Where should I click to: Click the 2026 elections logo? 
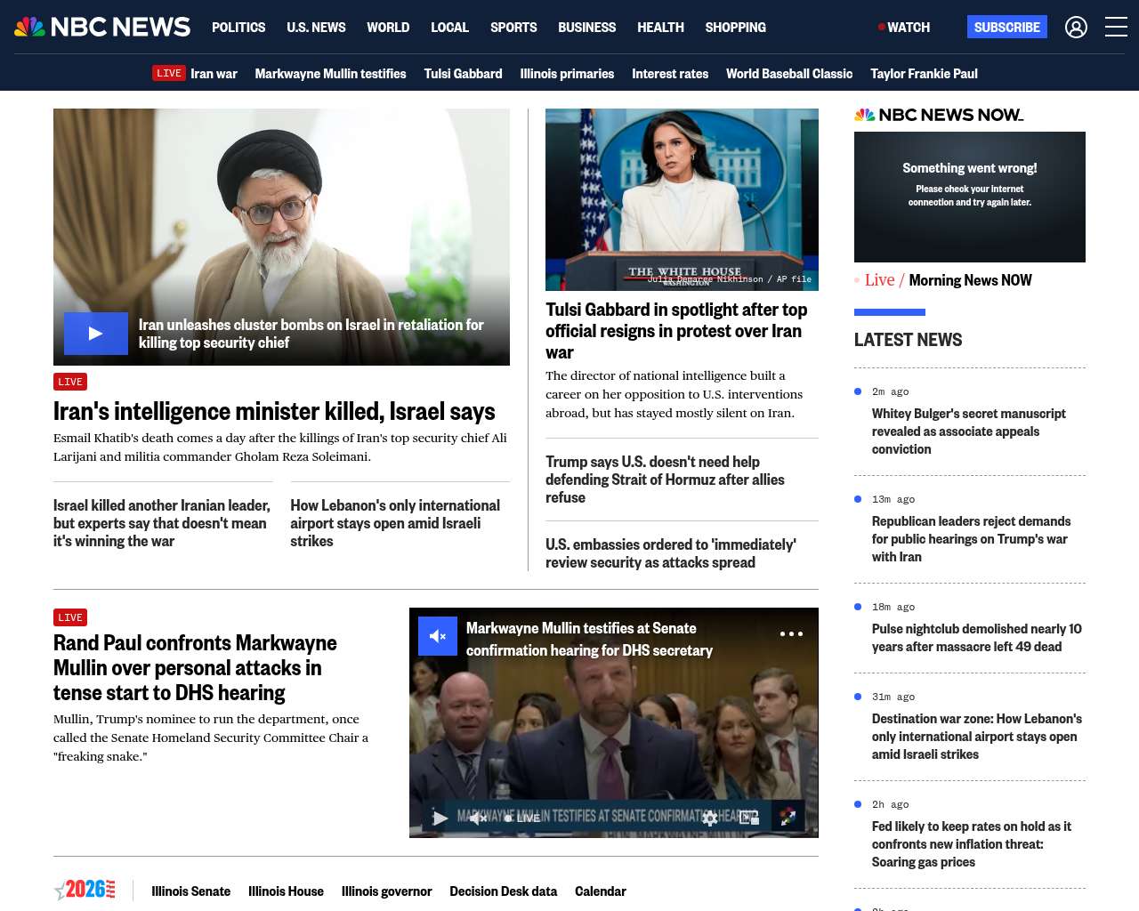tap(85, 890)
